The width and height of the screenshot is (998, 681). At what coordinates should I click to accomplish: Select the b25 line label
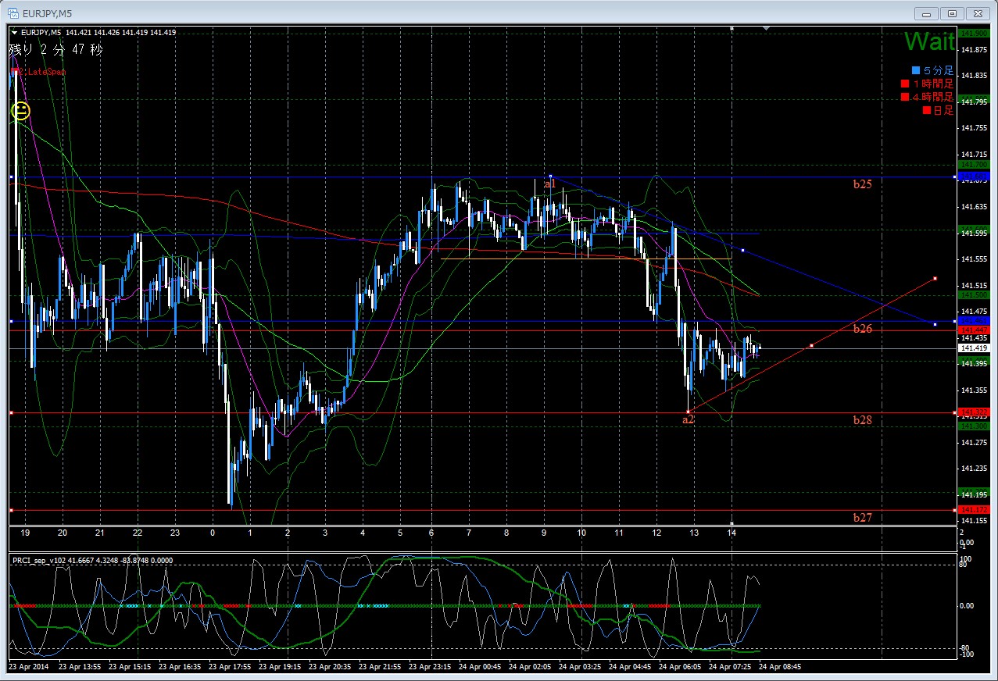pyautogui.click(x=862, y=184)
